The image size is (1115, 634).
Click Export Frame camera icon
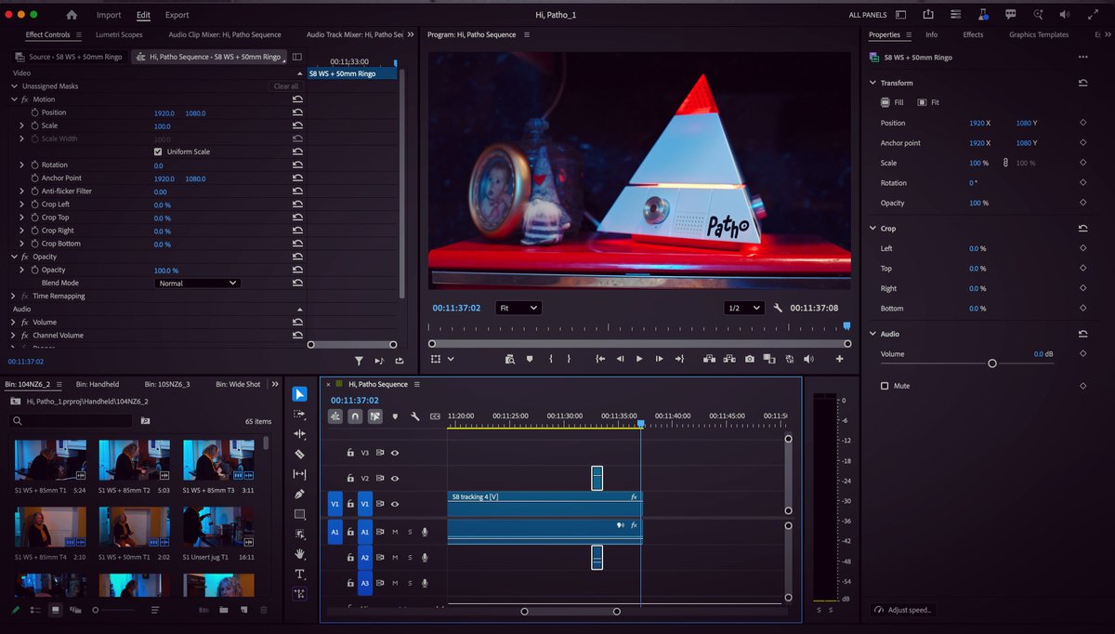[750, 359]
